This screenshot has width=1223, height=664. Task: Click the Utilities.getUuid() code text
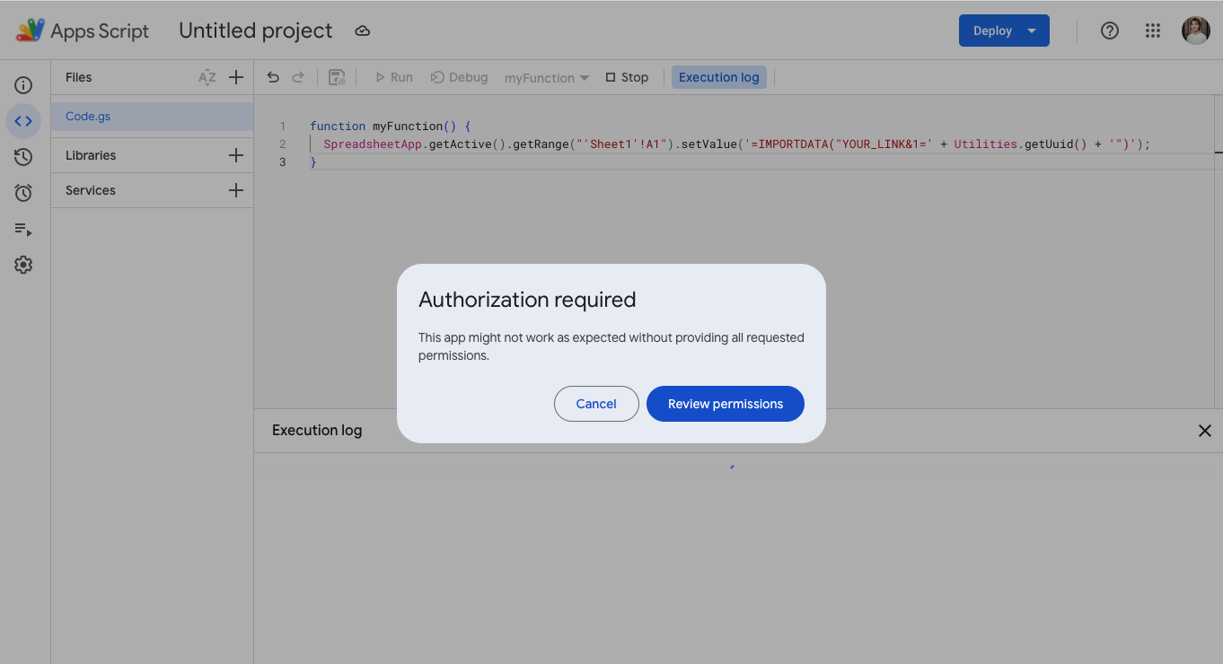(1021, 144)
